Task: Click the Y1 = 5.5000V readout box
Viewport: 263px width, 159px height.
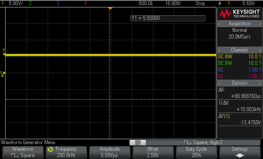Action: coord(168,18)
